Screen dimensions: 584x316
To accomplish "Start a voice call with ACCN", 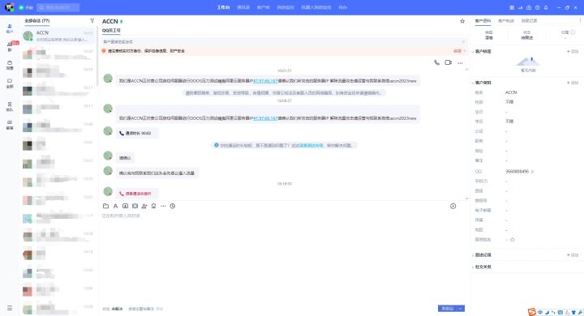I will 436,62.
